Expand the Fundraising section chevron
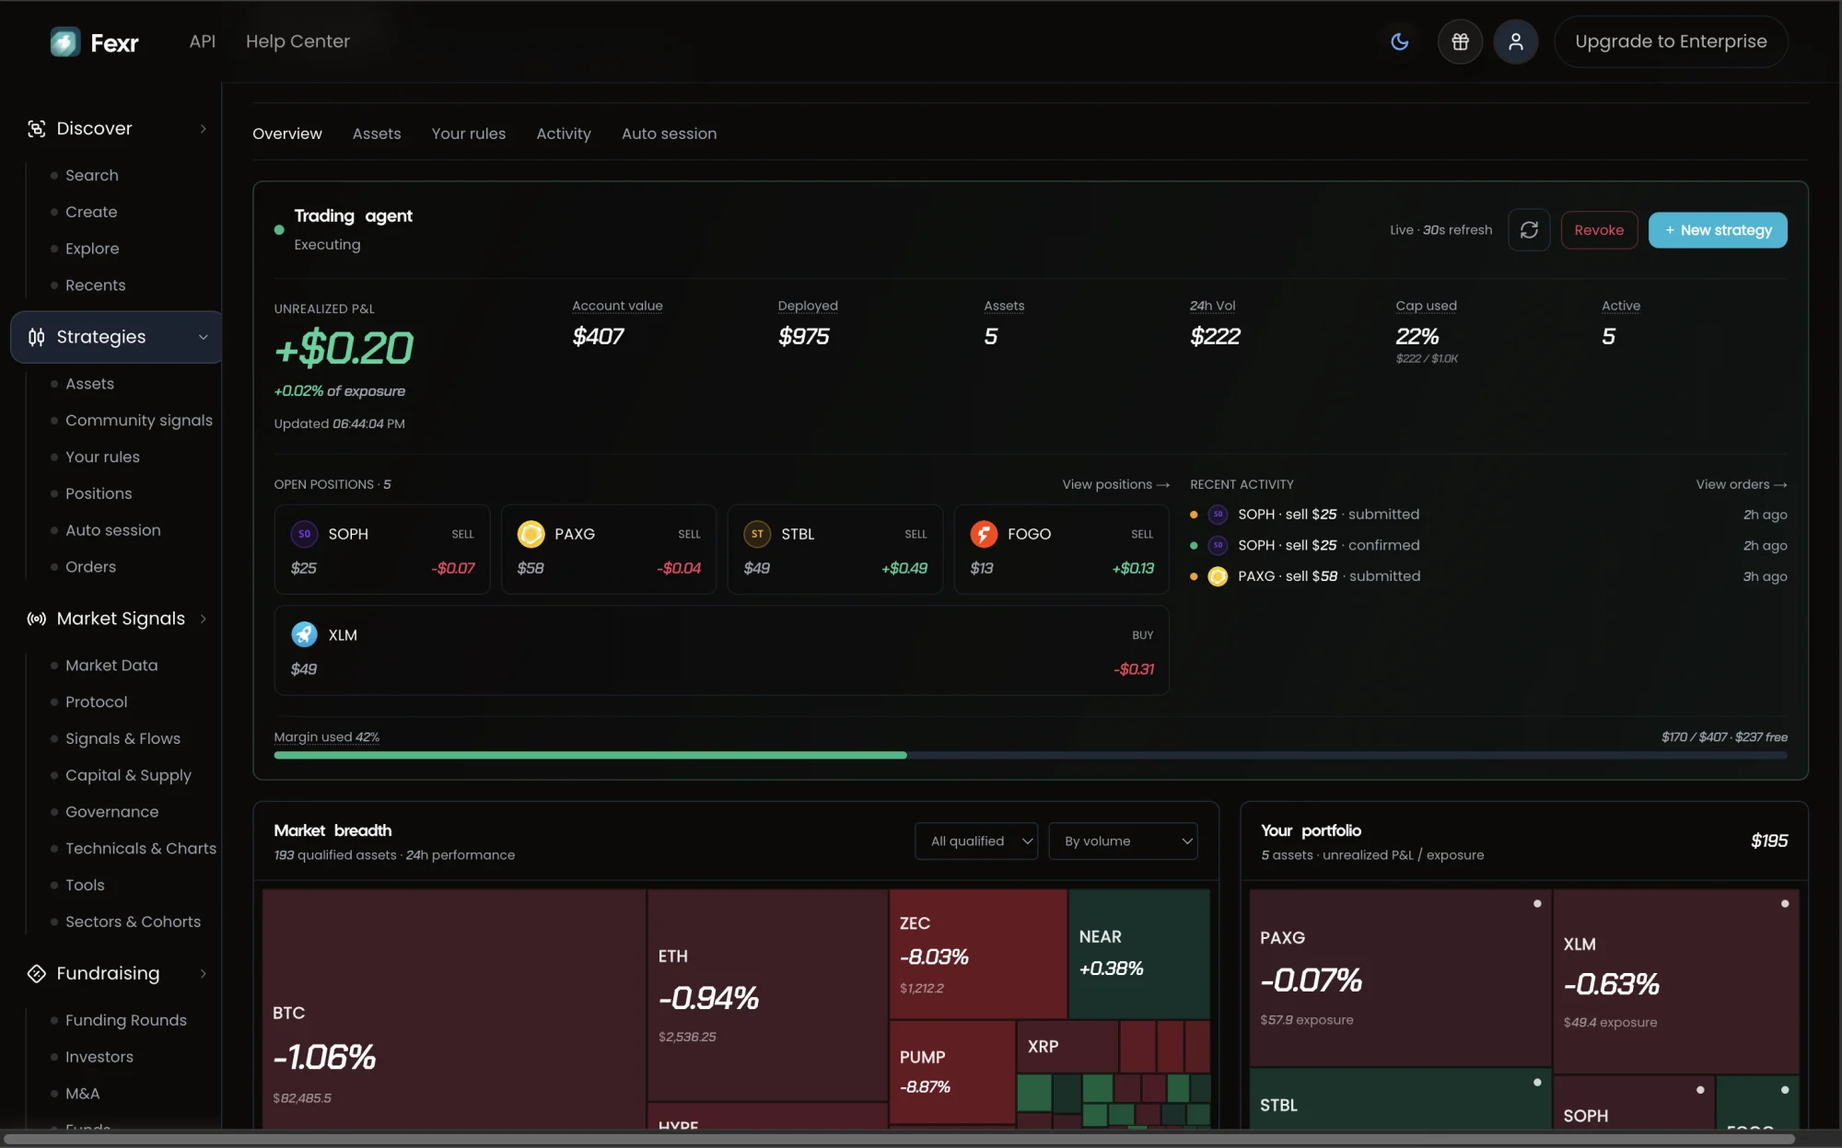1842x1148 pixels. click(x=203, y=973)
